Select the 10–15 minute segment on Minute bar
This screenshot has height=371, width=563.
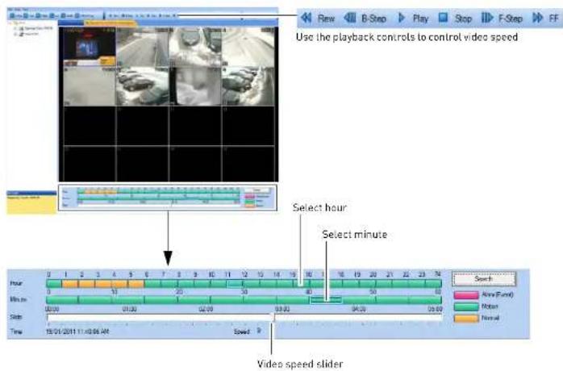pyautogui.click(x=128, y=300)
